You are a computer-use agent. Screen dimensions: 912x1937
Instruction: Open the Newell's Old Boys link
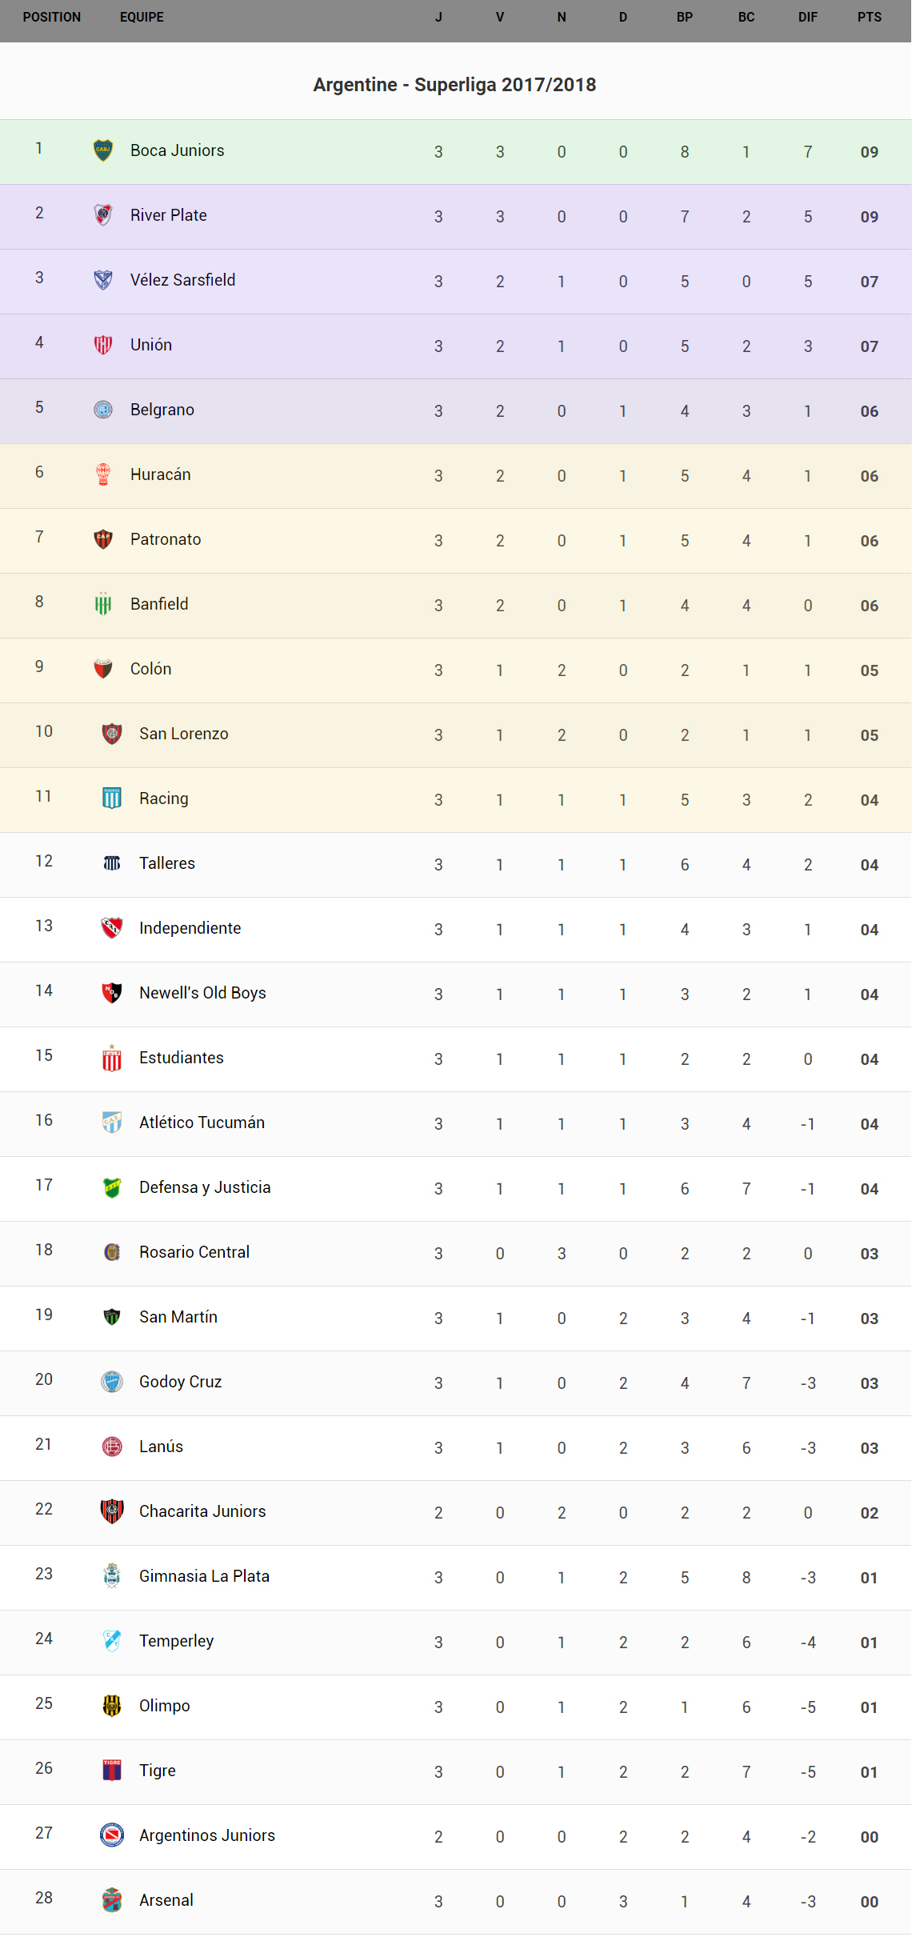pos(202,993)
